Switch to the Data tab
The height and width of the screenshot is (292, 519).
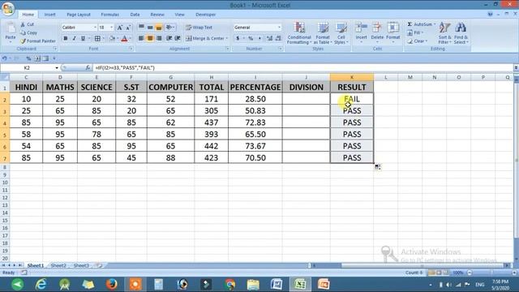[x=135, y=15]
